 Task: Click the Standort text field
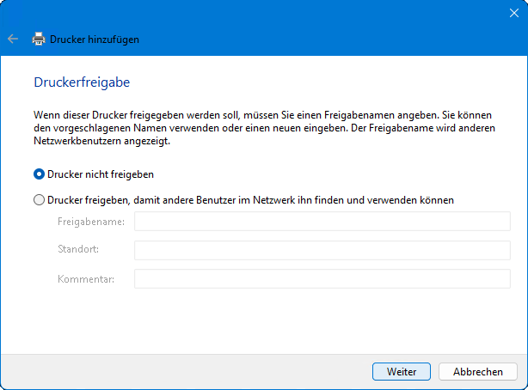tap(322, 250)
